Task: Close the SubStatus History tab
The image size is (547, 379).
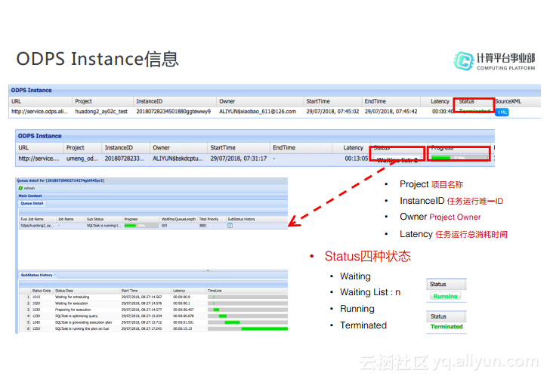Action: pyautogui.click(x=54, y=275)
